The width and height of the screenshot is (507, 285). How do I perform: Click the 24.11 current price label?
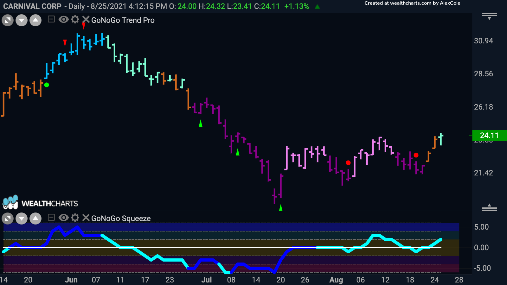tap(489, 136)
